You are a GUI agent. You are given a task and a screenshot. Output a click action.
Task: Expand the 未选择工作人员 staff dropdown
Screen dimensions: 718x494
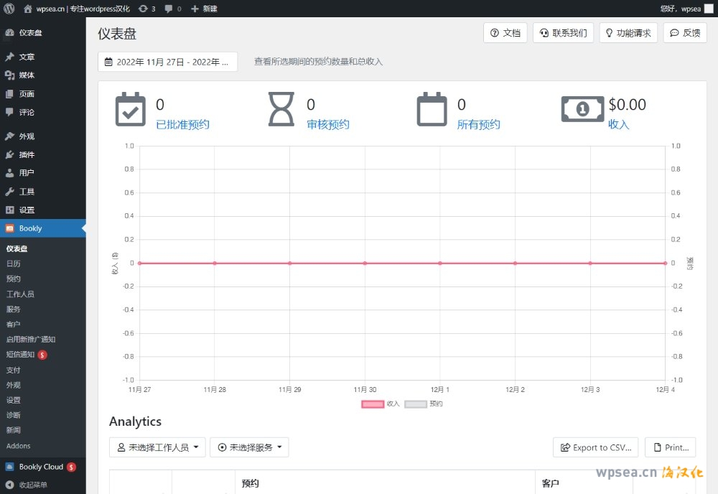[157, 447]
